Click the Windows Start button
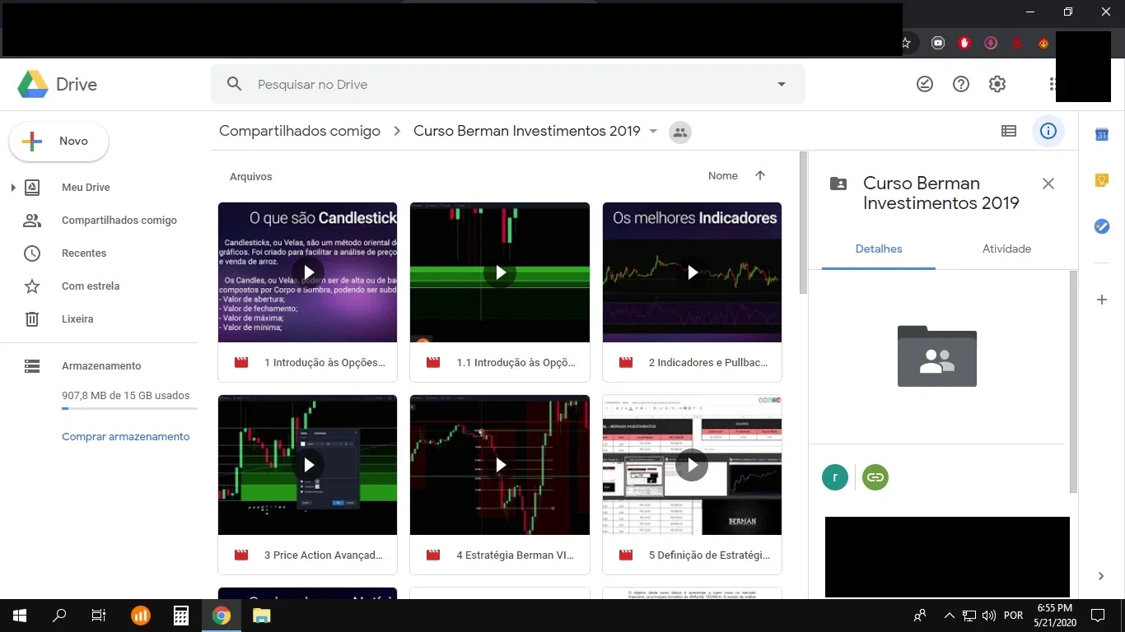This screenshot has height=632, width=1125. click(x=19, y=616)
